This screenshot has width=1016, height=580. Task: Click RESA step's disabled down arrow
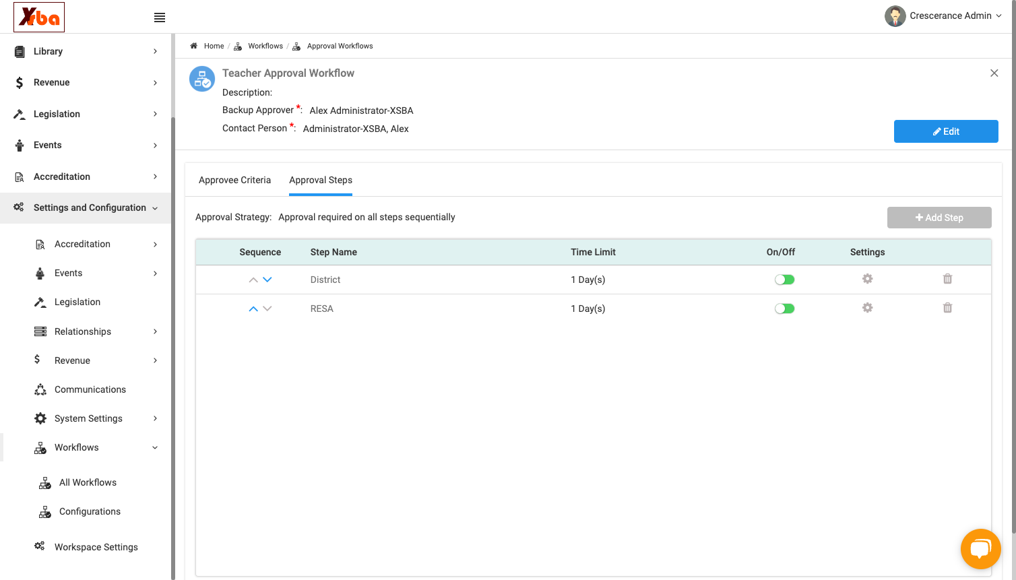pos(267,309)
